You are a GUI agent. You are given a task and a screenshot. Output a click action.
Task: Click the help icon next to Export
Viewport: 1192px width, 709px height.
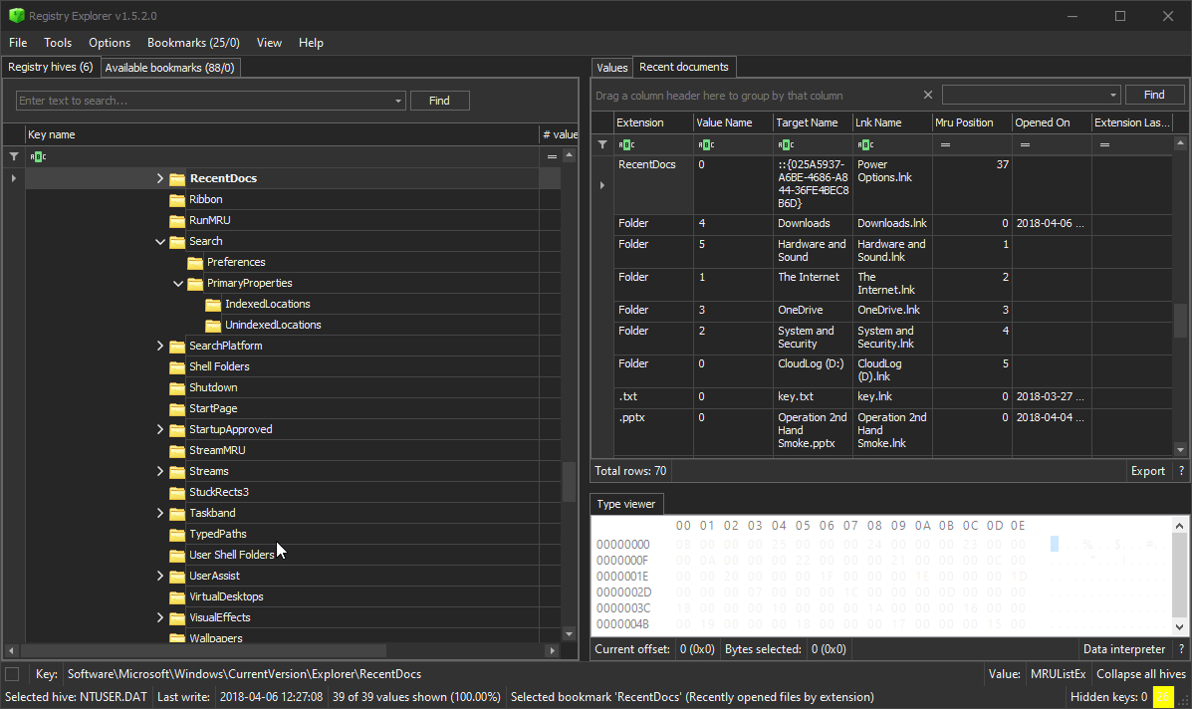click(x=1181, y=470)
